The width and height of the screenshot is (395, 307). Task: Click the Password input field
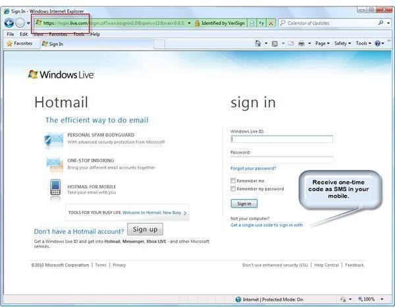pyautogui.click(x=282, y=160)
